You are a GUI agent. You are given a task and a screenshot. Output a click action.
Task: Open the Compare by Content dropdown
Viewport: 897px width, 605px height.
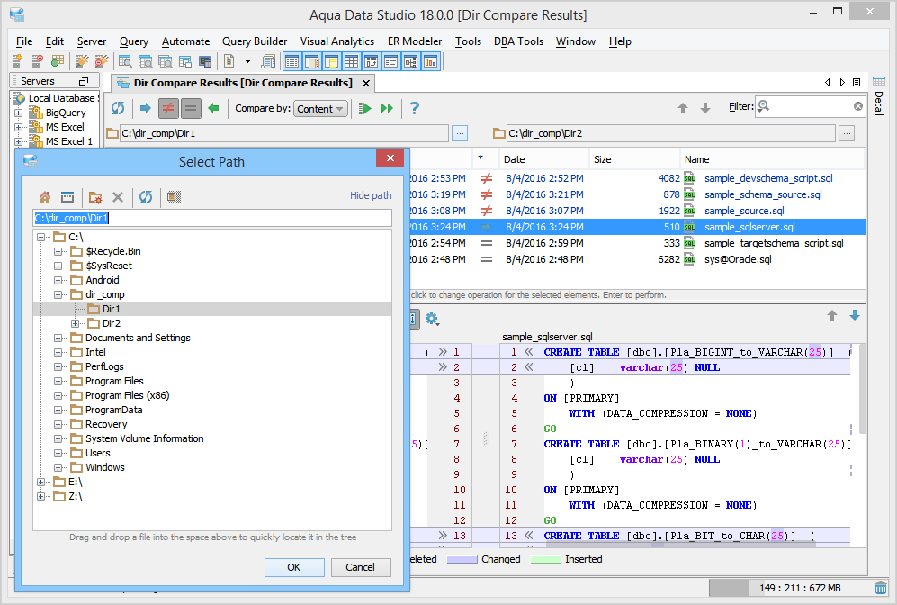click(320, 109)
